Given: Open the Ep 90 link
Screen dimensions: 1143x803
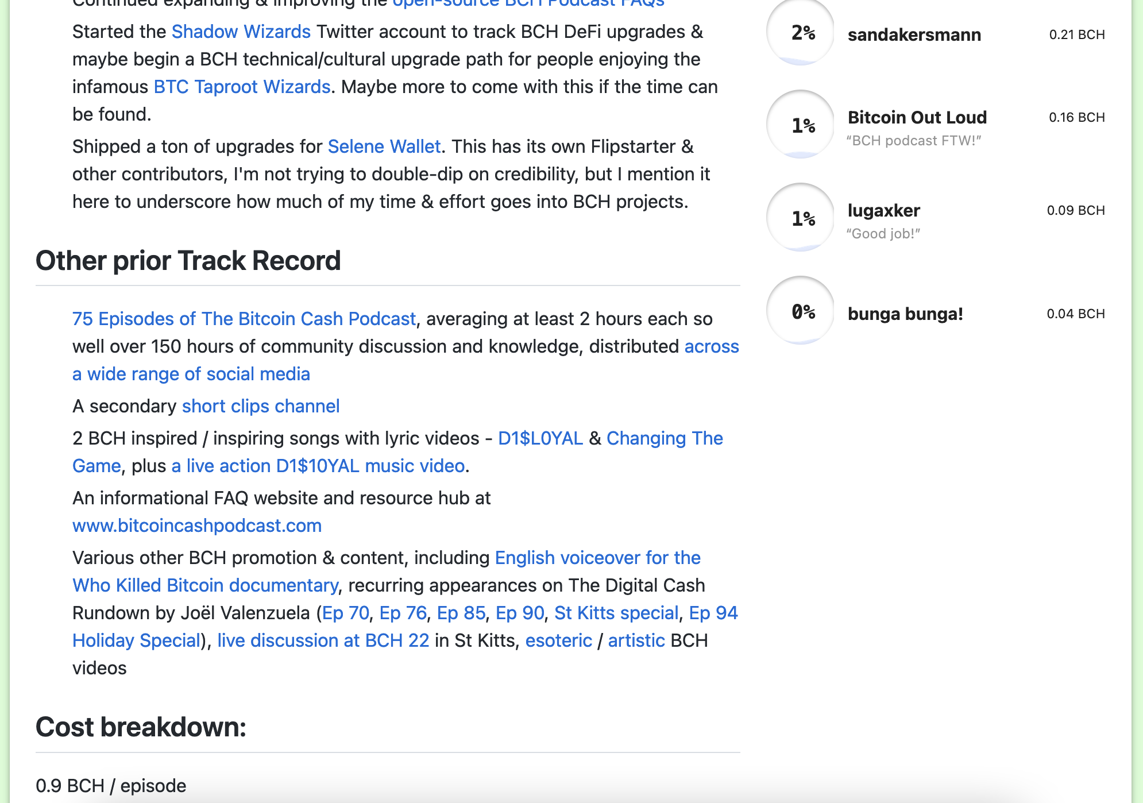Looking at the screenshot, I should [519, 613].
